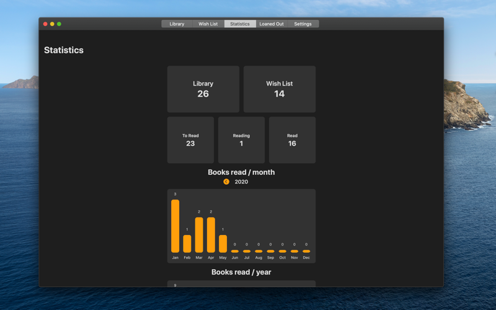The height and width of the screenshot is (310, 496).
Task: Click the 2020 year label
Action: pos(241,182)
